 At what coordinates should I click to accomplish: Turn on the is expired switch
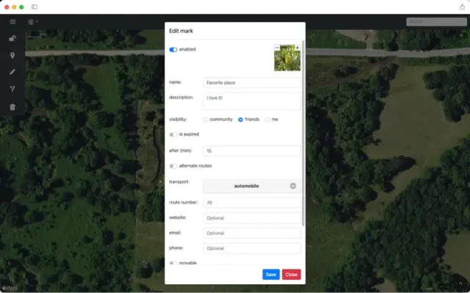click(x=173, y=135)
